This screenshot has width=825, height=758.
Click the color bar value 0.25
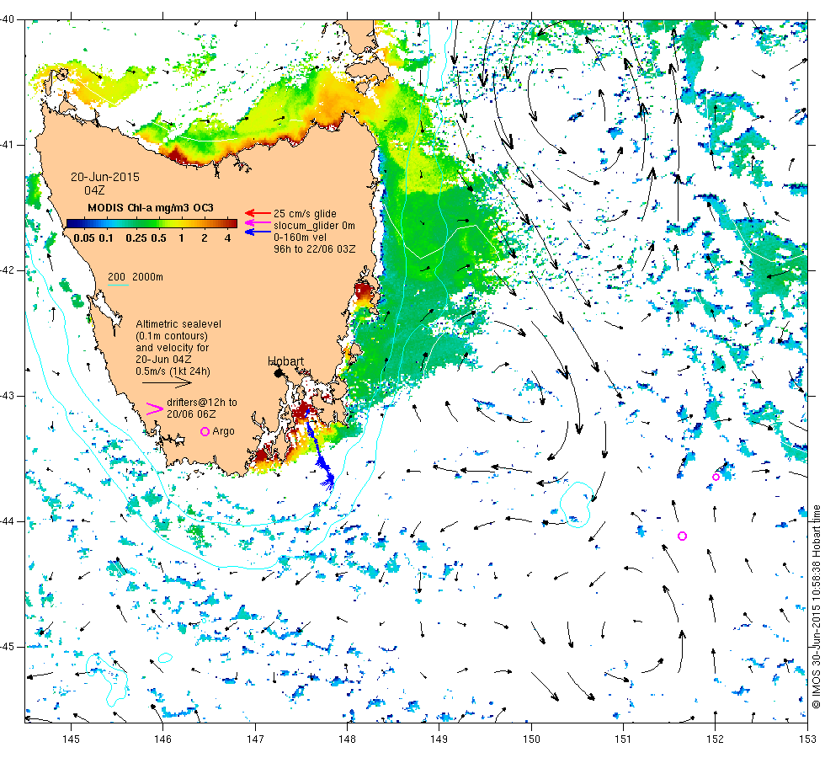(x=136, y=238)
